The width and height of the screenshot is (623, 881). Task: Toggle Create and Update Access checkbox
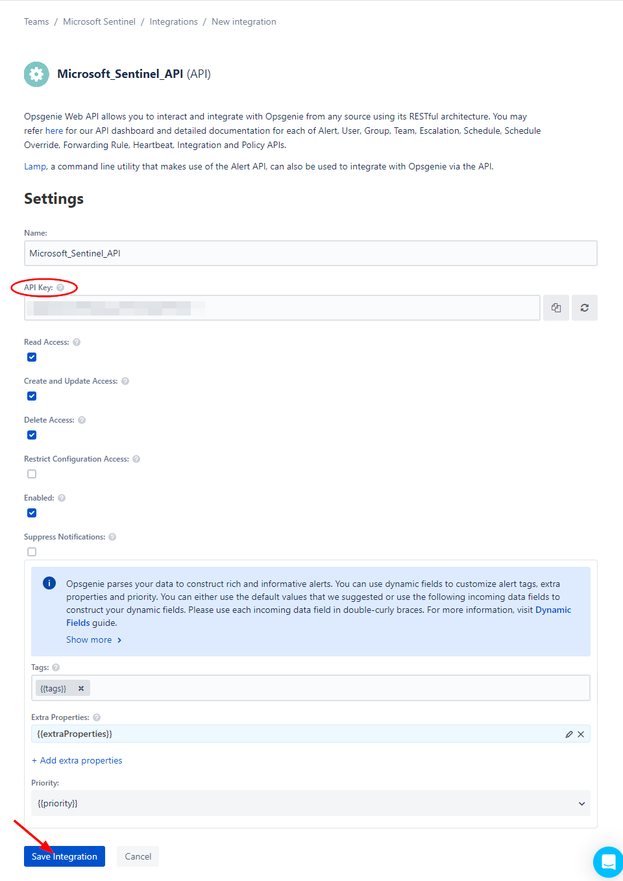pos(32,396)
